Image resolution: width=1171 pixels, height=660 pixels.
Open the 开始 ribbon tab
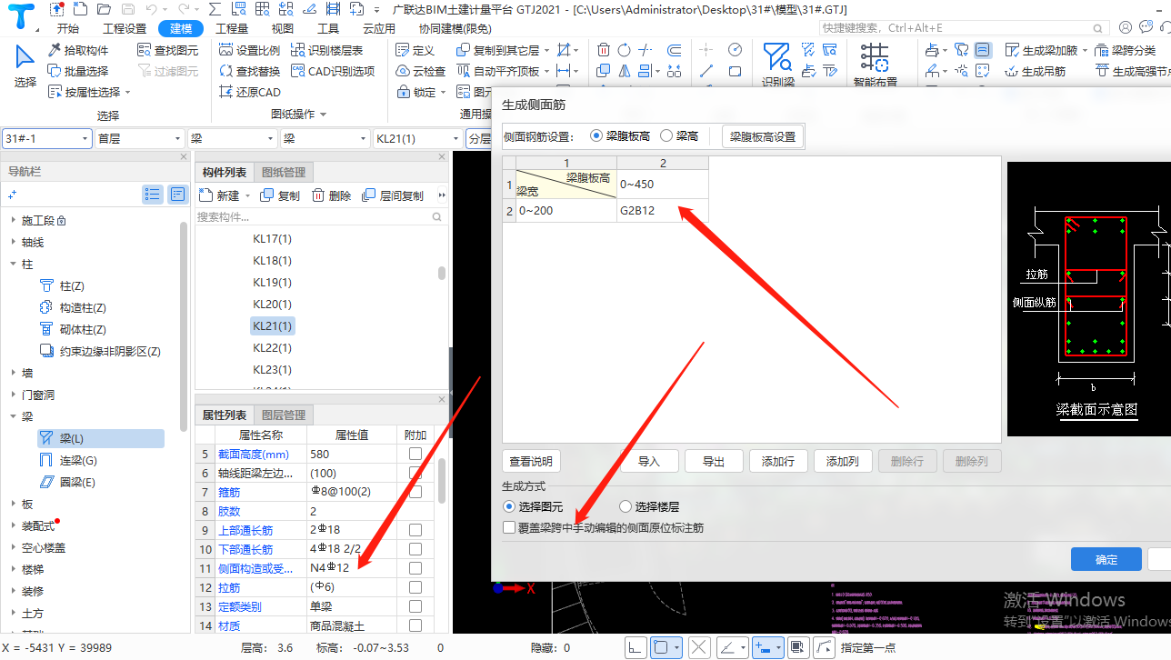[67, 28]
